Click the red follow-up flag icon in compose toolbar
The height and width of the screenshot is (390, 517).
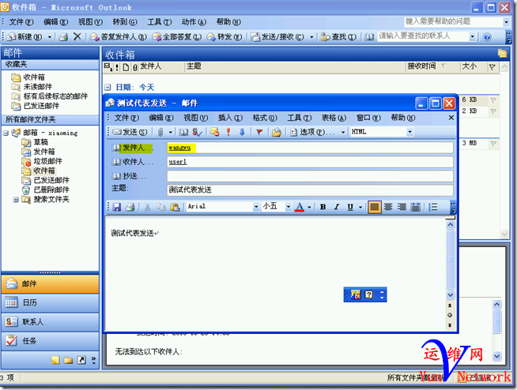pos(259,132)
